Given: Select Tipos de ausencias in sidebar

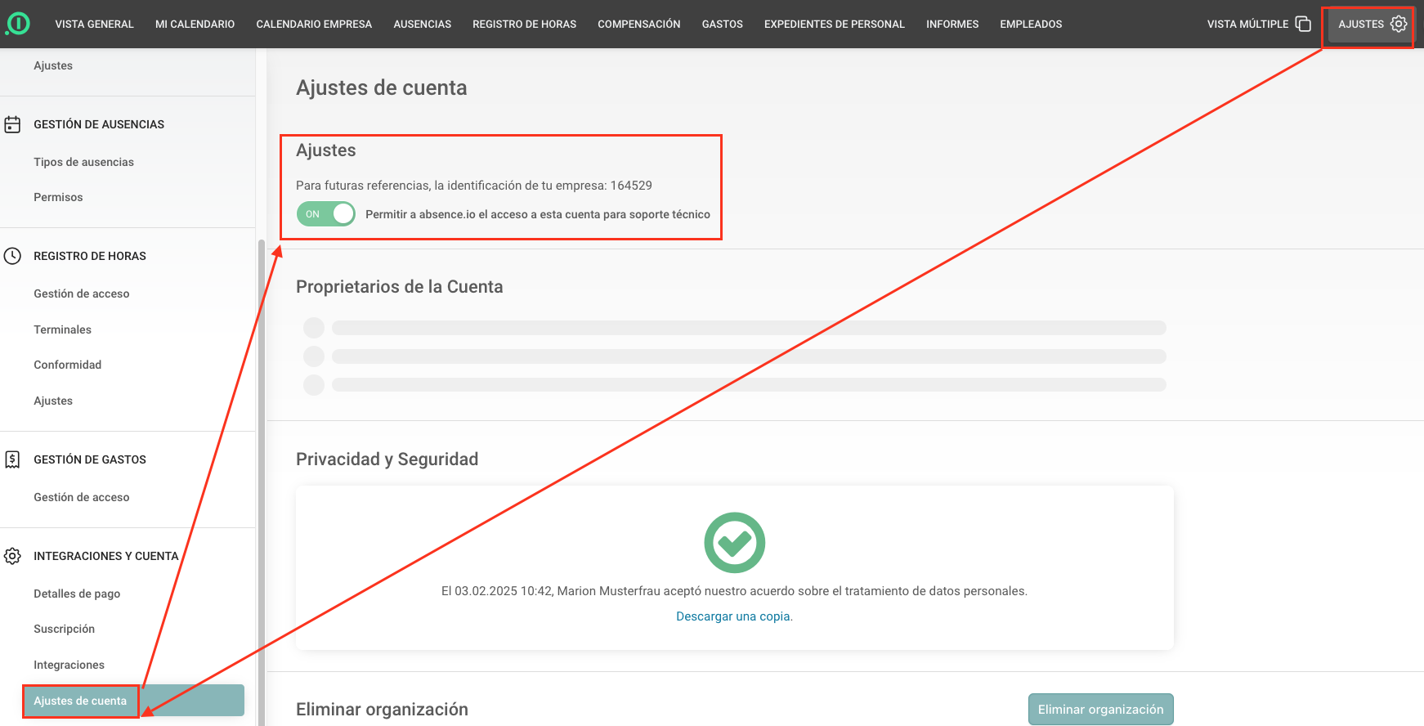Looking at the screenshot, I should tap(83, 162).
